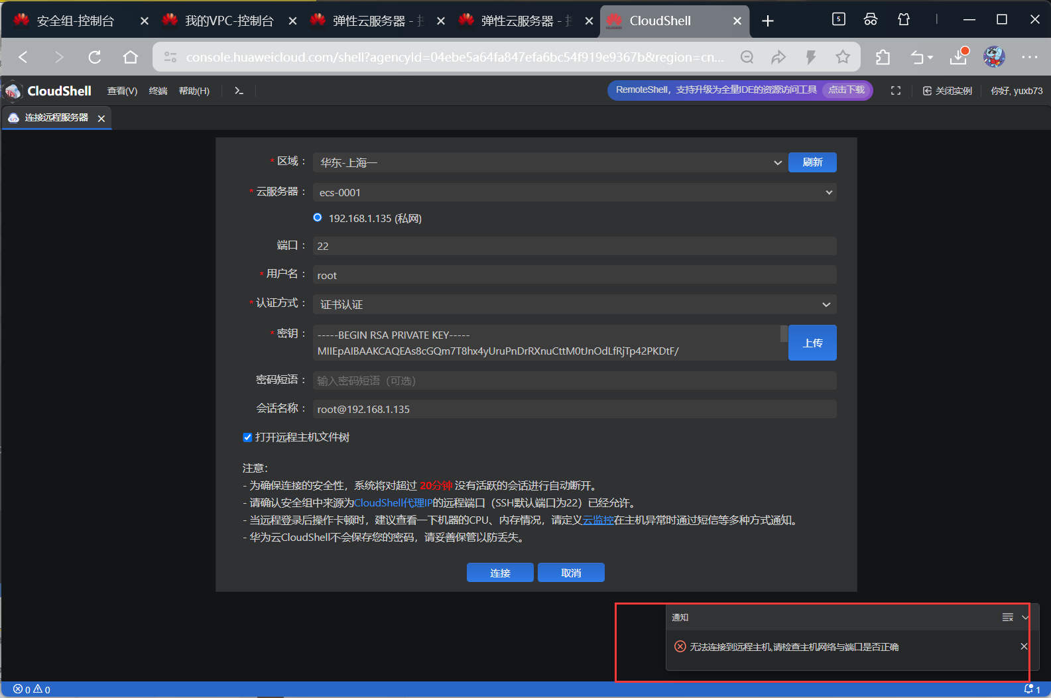Image resolution: width=1051 pixels, height=698 pixels.
Task: Open the CloudShell代理IP link
Action: point(393,502)
